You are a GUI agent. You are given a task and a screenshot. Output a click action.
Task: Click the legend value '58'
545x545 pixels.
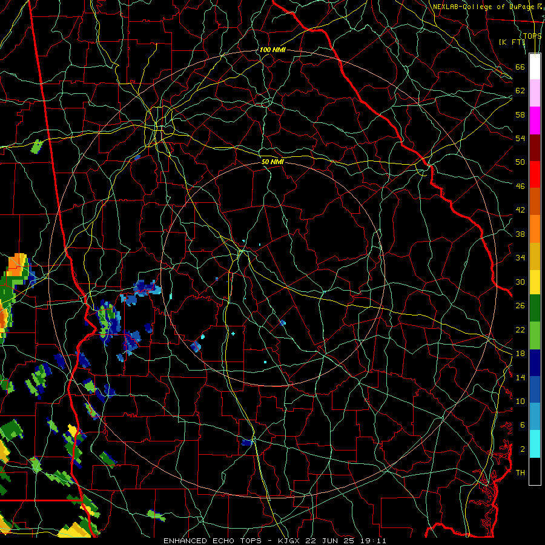[x=520, y=114]
